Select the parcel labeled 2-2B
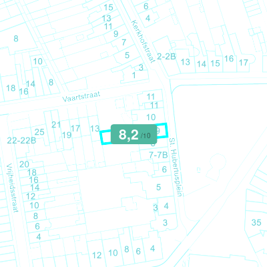 pos(166,57)
